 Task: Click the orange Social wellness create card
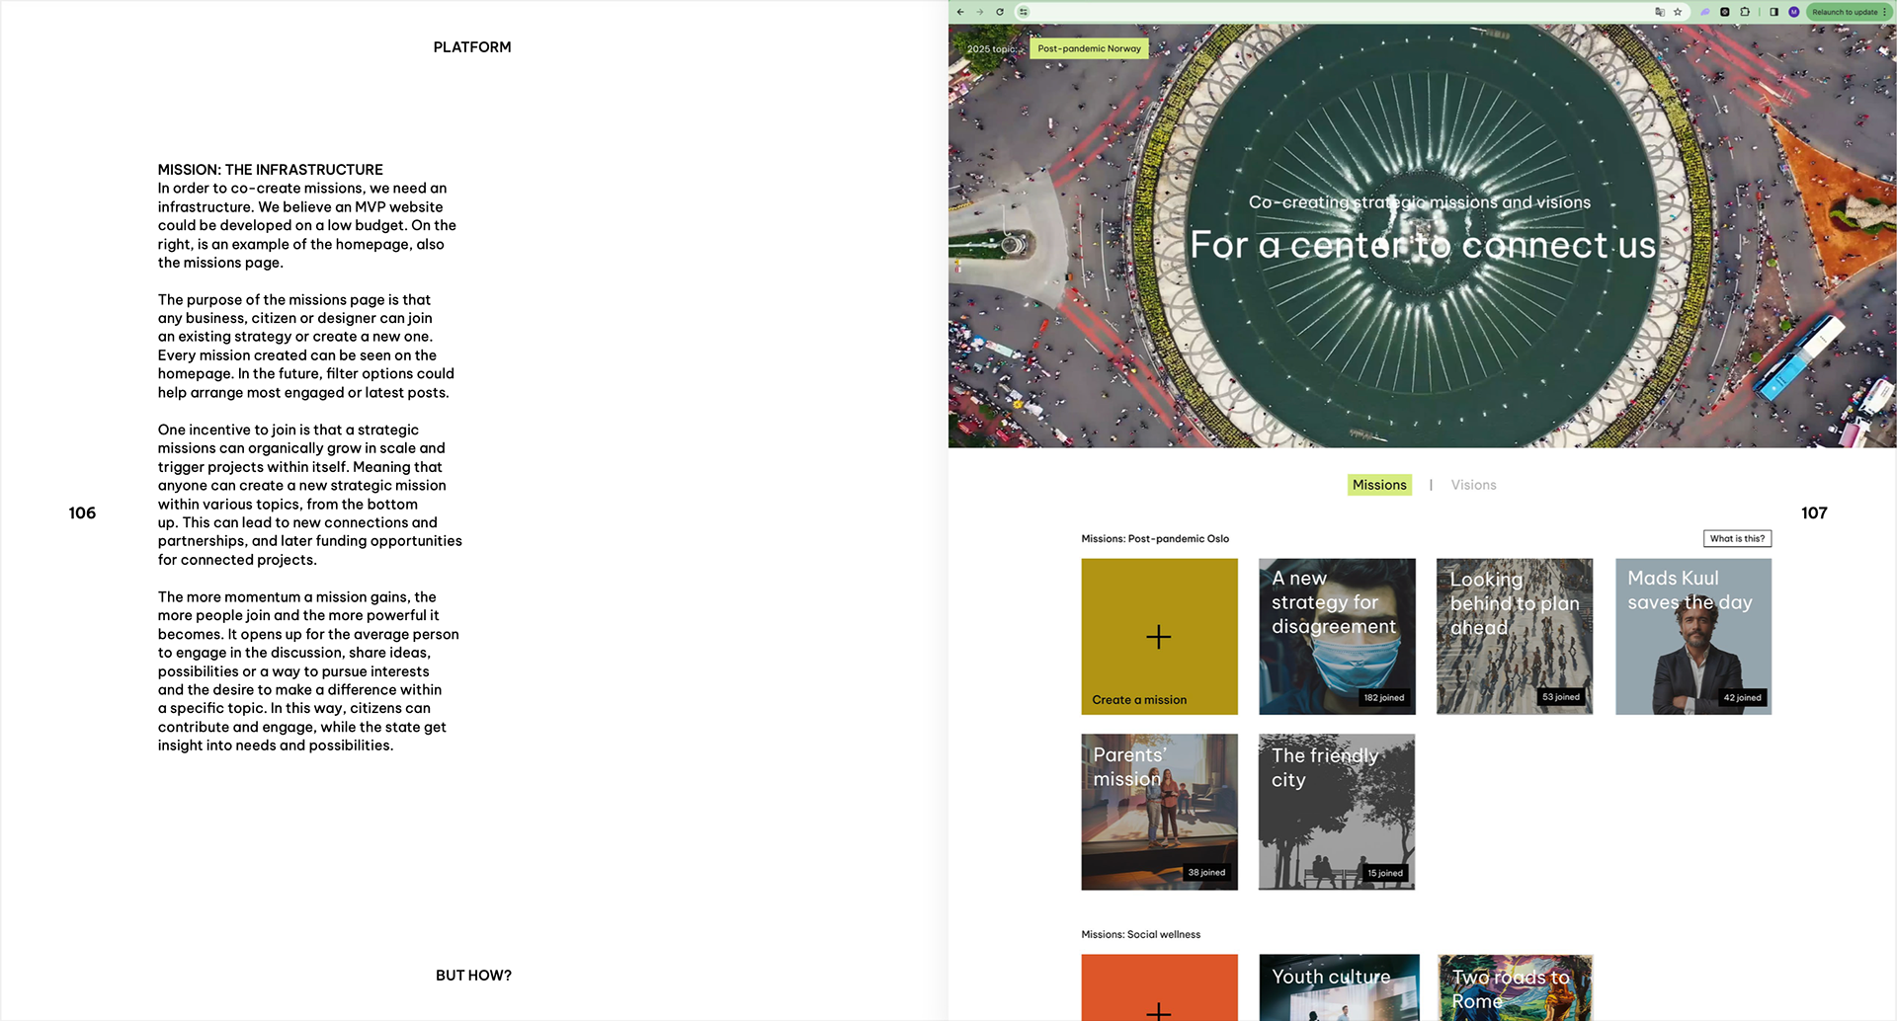(x=1159, y=987)
